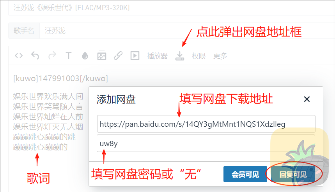Open the 权限 toolbar menu

click(x=199, y=56)
